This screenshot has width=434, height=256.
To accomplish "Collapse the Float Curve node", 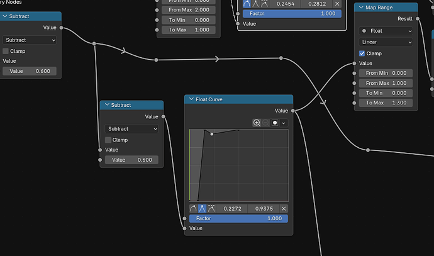I will pos(191,99).
